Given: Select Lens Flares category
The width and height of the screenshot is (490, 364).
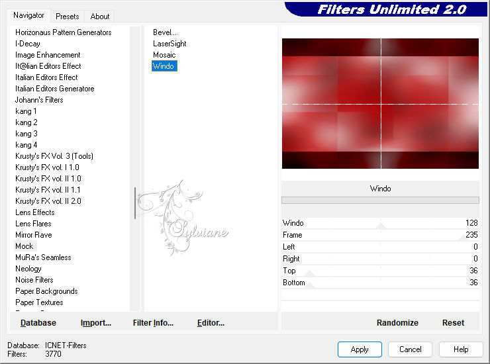Looking at the screenshot, I should coord(33,224).
